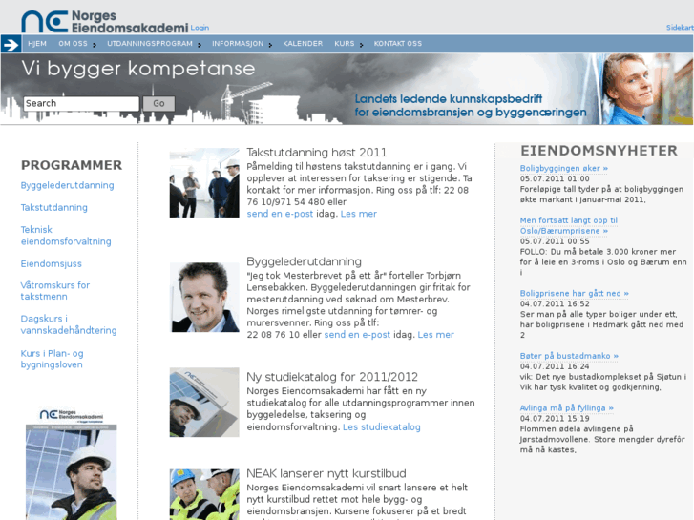Screen dimensions: 694x520
Task: Click Les mer in Byggelederutdanning article
Action: click(x=436, y=335)
